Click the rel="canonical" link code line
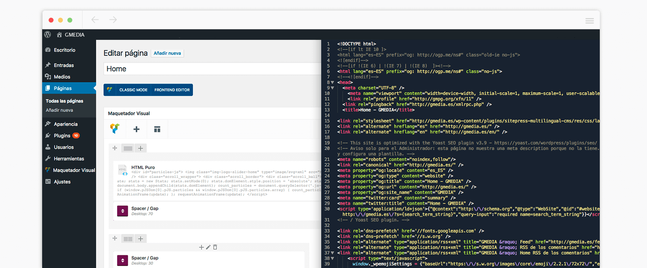Screen dimensions: 647x268 (x=400, y=165)
